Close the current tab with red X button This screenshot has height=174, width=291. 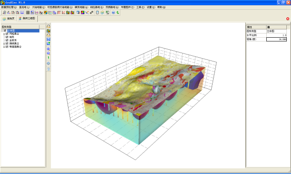click(288, 19)
